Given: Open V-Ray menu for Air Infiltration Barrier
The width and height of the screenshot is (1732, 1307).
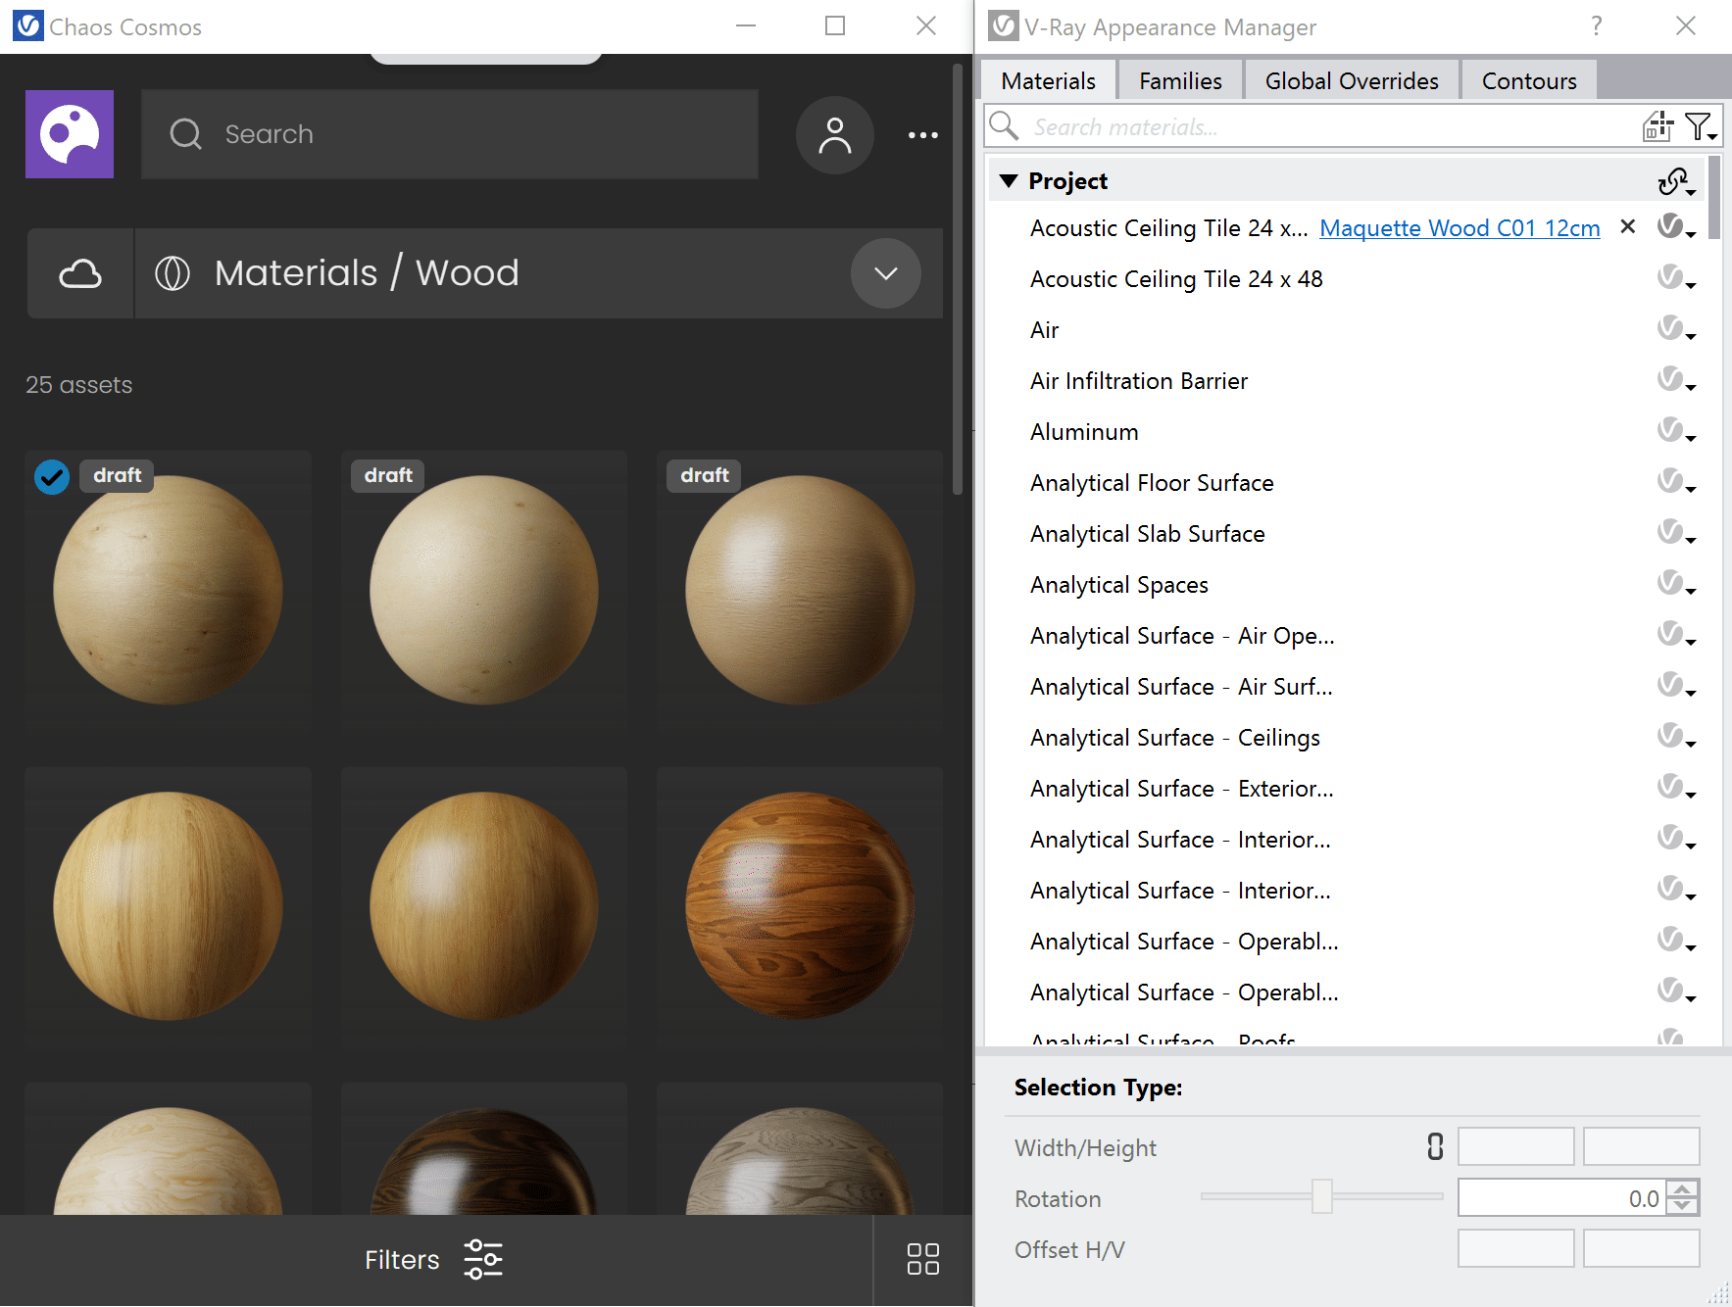Looking at the screenshot, I should (1676, 380).
